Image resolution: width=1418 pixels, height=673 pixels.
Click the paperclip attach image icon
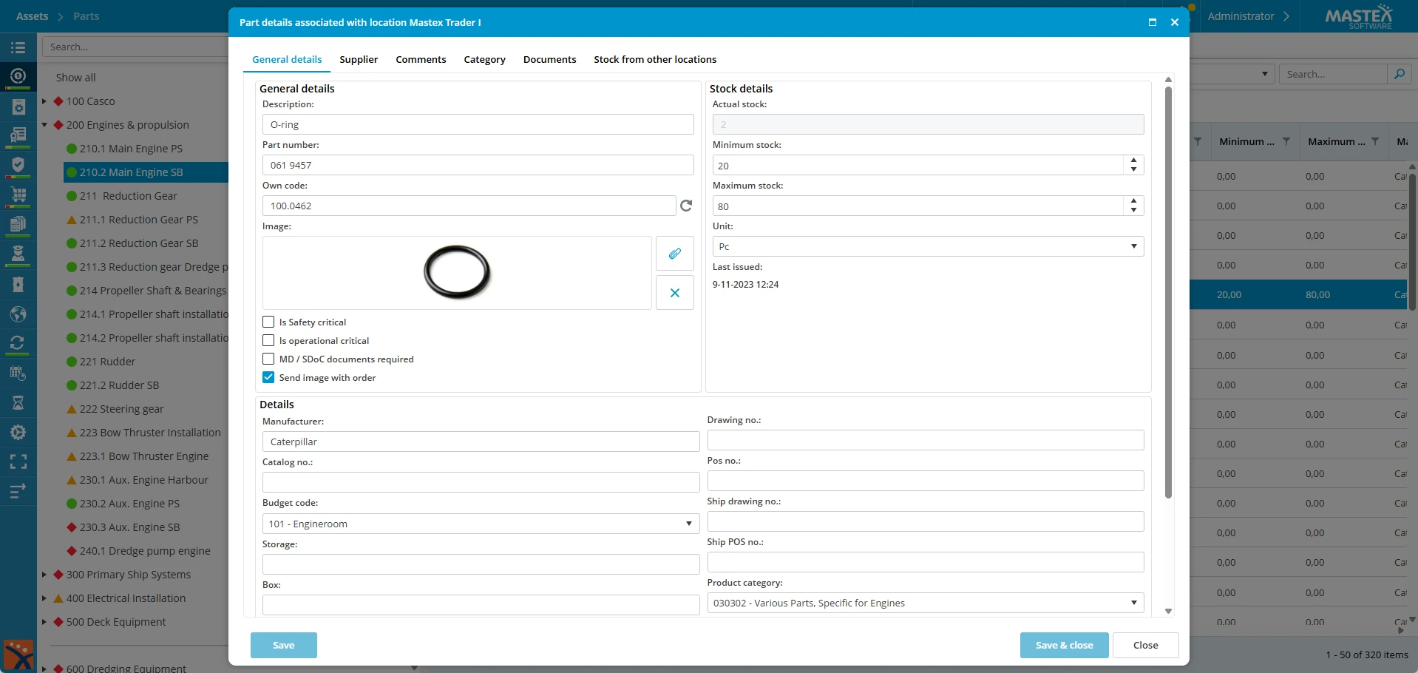pyautogui.click(x=674, y=254)
